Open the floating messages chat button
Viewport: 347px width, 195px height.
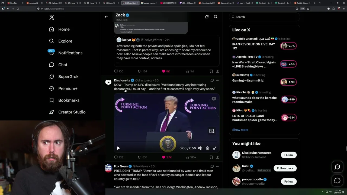tap(337, 180)
